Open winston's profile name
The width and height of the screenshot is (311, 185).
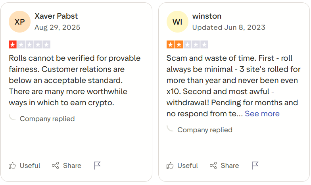207,16
